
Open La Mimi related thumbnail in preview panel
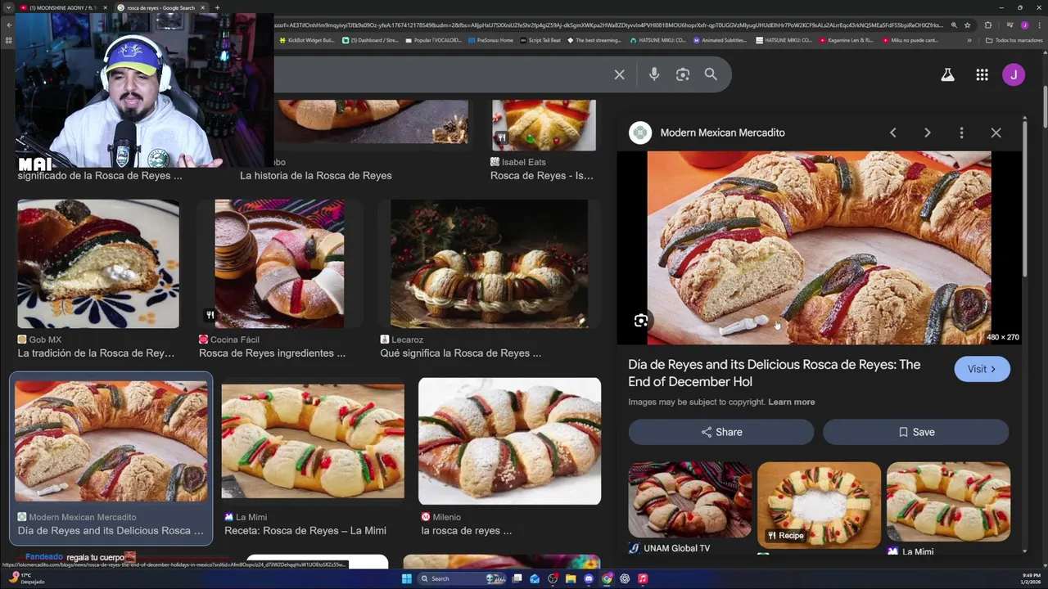coord(948,501)
